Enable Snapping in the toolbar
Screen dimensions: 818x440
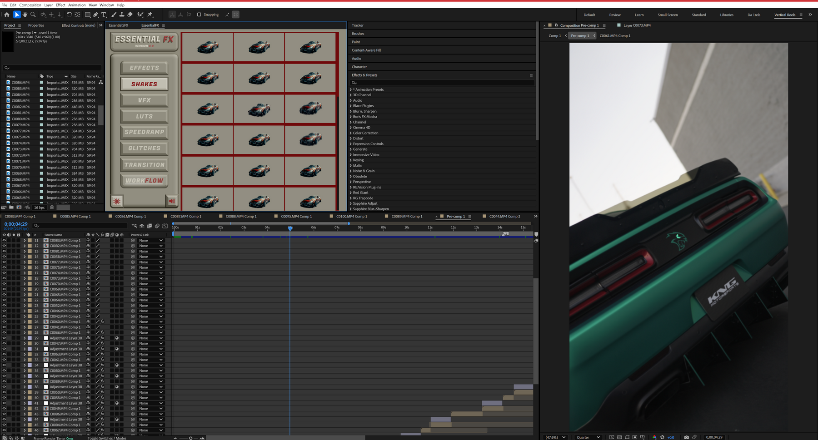[200, 14]
